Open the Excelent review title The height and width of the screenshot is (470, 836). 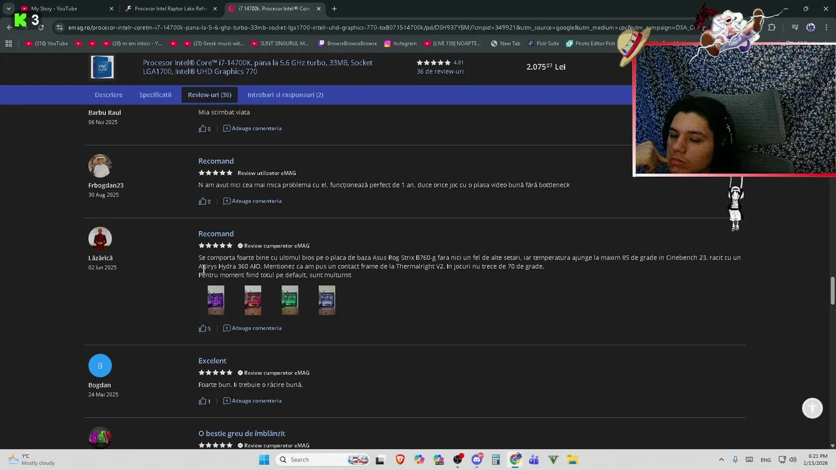click(x=212, y=361)
